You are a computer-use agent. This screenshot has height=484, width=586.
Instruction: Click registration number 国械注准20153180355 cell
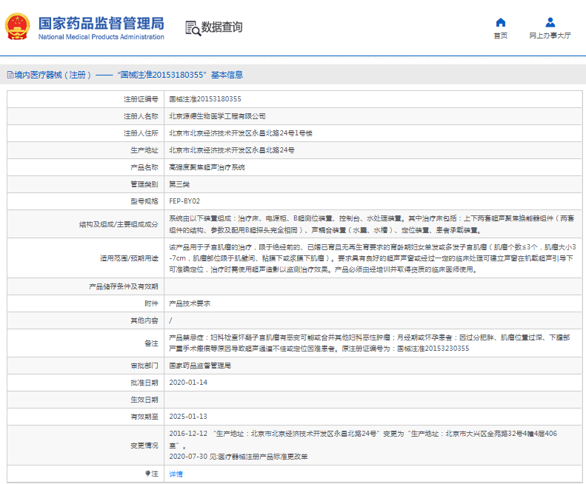tap(204, 98)
